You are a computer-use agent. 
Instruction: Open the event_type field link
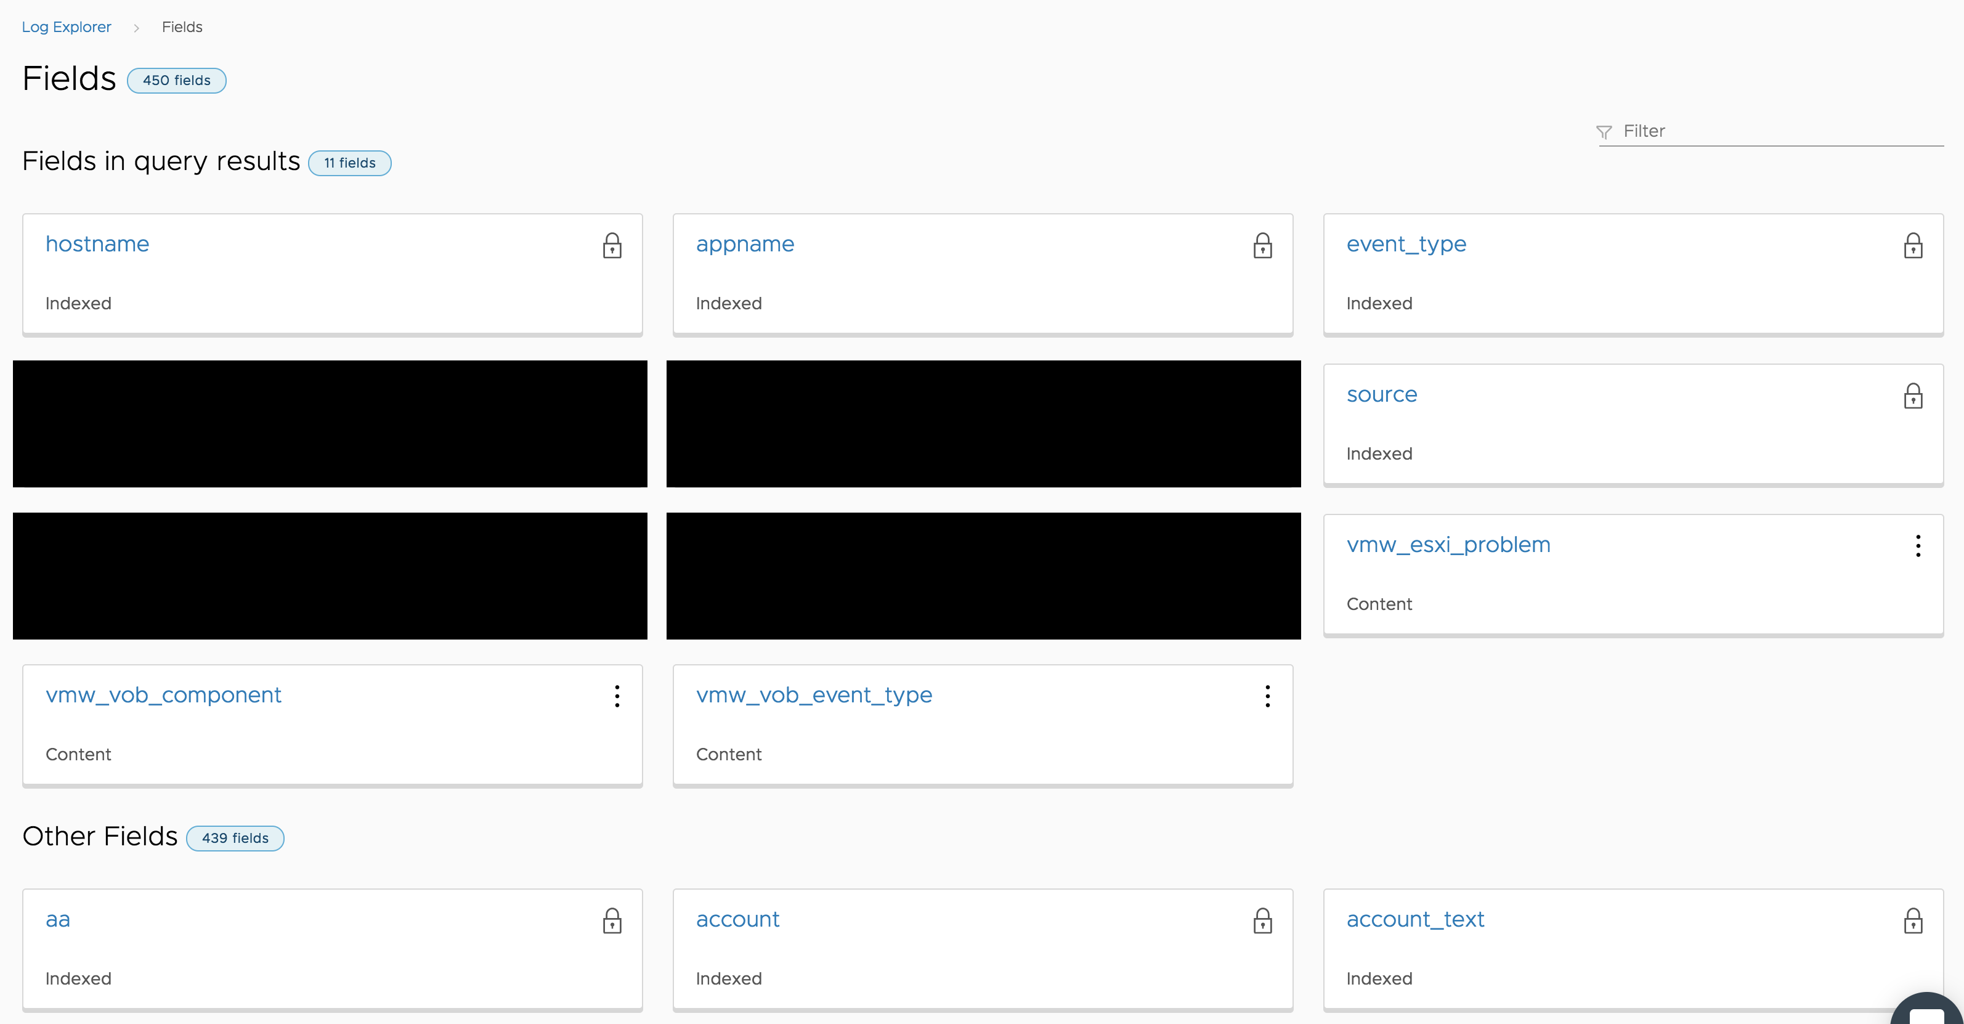click(1406, 244)
